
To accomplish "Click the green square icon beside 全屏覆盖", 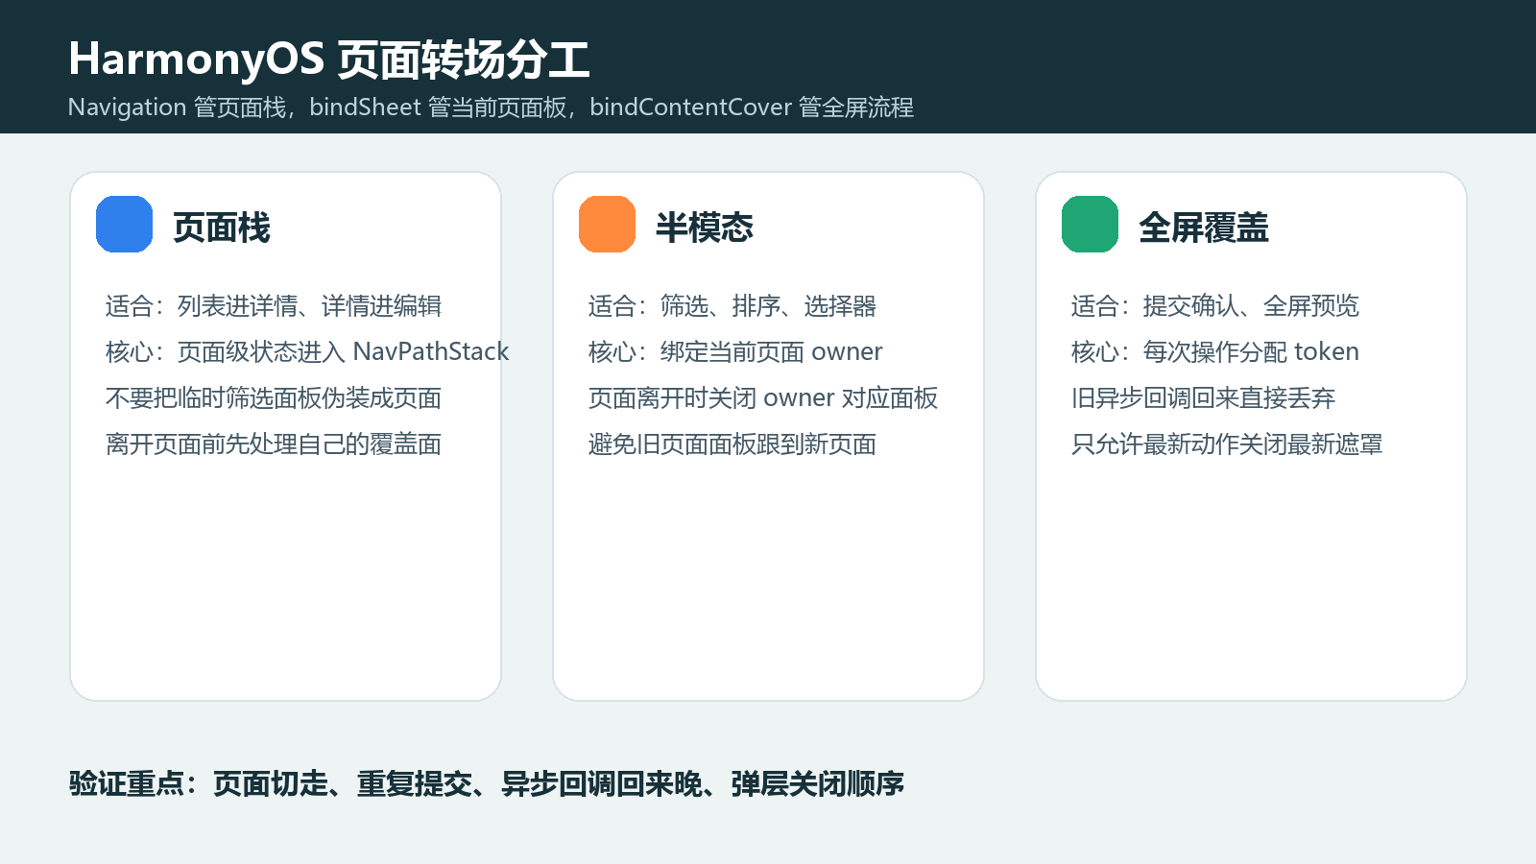I will (x=1091, y=225).
